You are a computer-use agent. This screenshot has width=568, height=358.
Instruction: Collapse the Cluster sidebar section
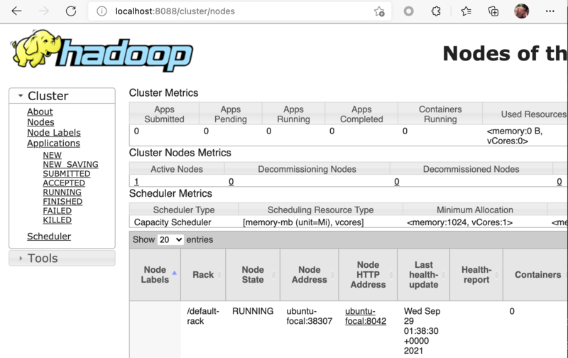tap(21, 96)
